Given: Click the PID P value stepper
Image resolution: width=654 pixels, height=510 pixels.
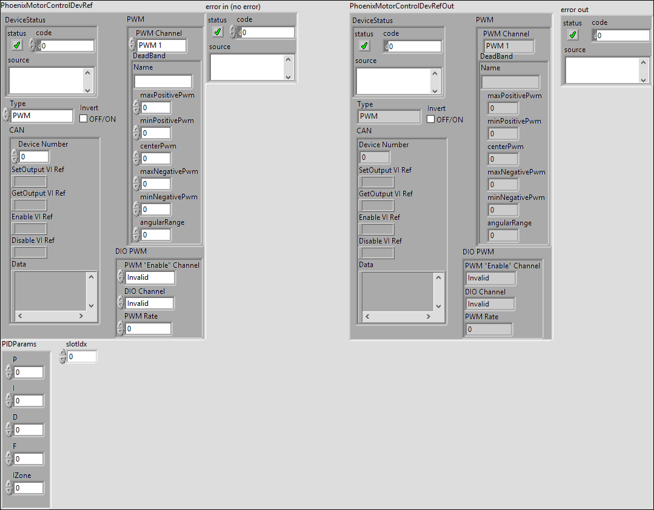Looking at the screenshot, I should point(9,372).
